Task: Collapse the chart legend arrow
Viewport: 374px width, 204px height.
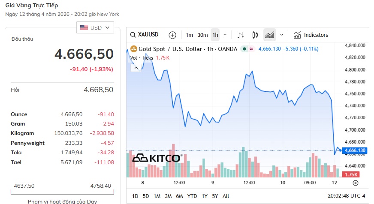Action: (x=136, y=67)
